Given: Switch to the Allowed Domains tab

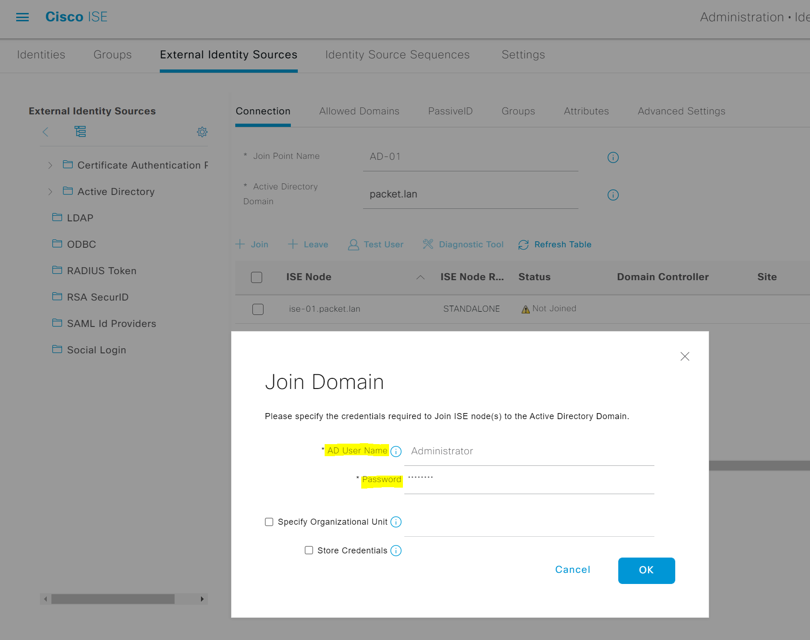Looking at the screenshot, I should click(x=359, y=111).
